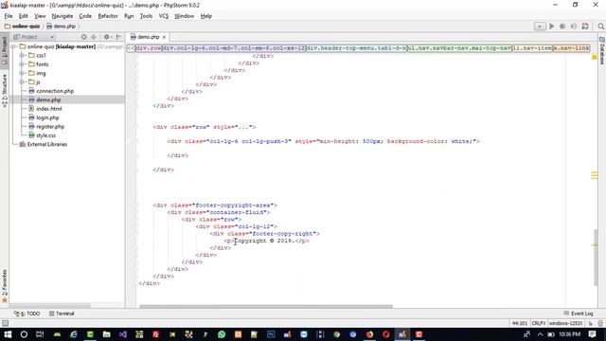Screen dimensions: 606x341
Task: Click the Cortana search circle on taskbar
Action: (x=24, y=334)
